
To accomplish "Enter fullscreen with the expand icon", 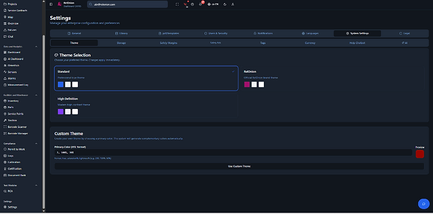I will 177,5.
